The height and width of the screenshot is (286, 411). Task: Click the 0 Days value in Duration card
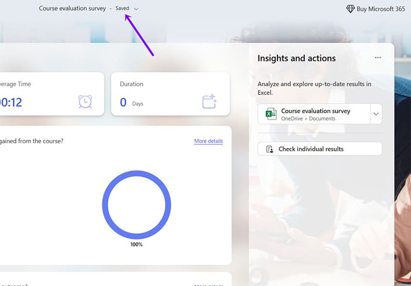click(x=131, y=103)
